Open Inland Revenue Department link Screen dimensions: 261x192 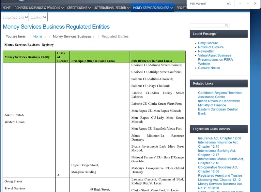click(219, 101)
